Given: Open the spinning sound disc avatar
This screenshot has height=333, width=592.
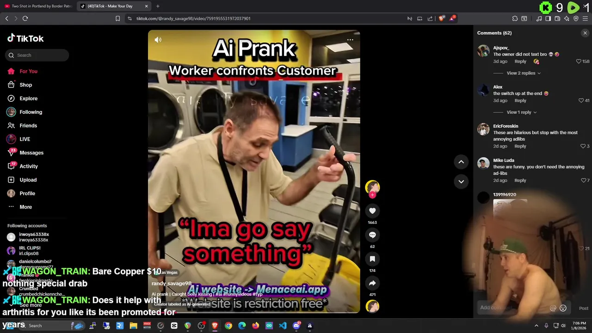Looking at the screenshot, I should tap(372, 306).
